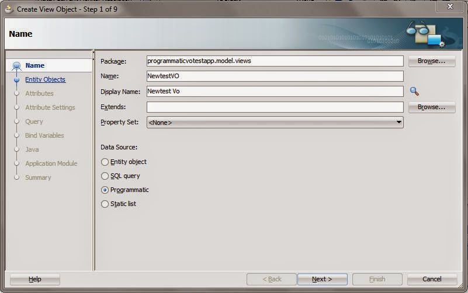The image size is (468, 293).
Task: Open the Property Set dropdown
Action: pos(275,123)
